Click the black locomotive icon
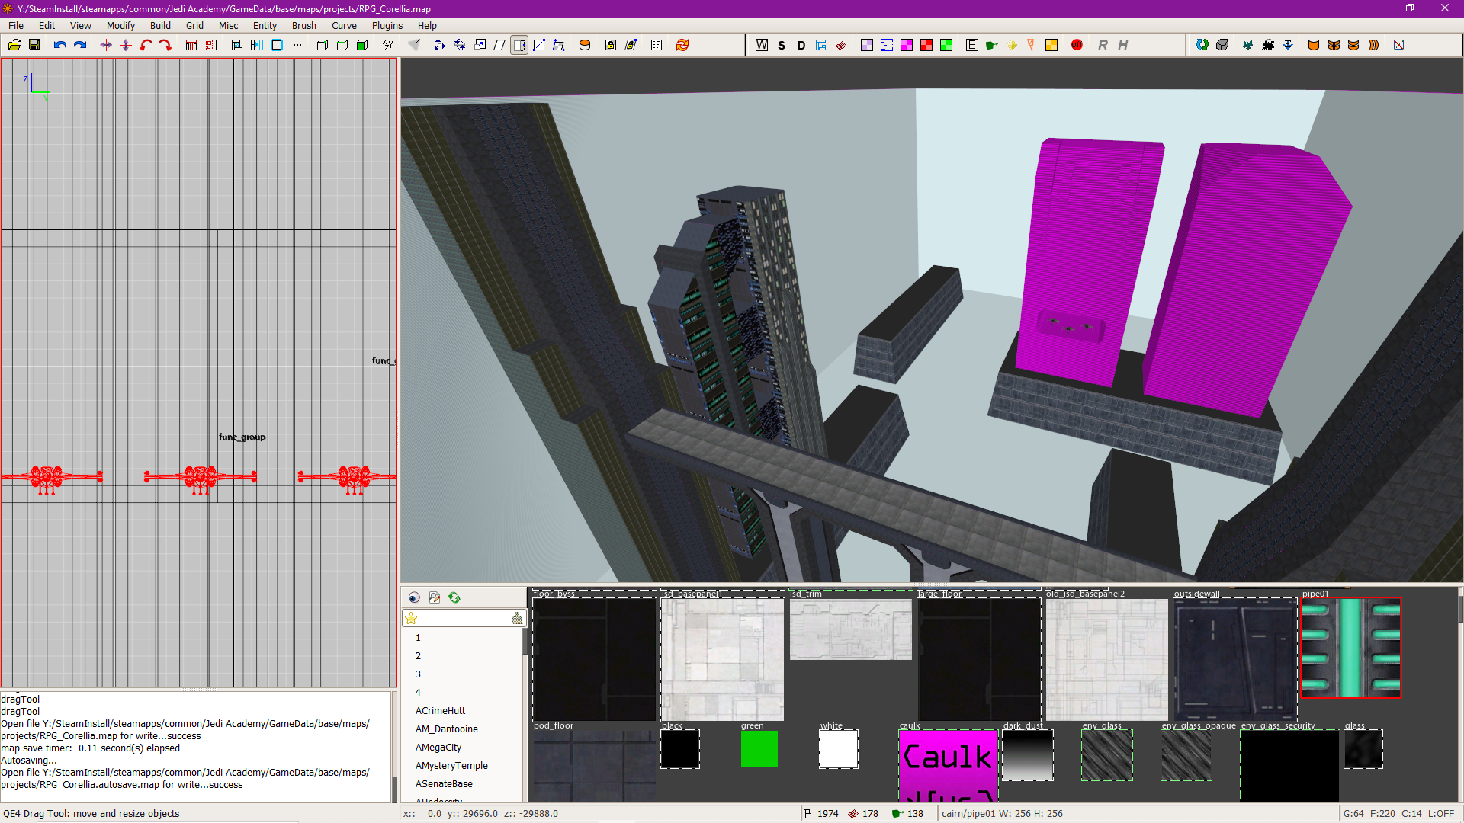Screen dimensions: 1464x823 pyautogui.click(x=1268, y=45)
